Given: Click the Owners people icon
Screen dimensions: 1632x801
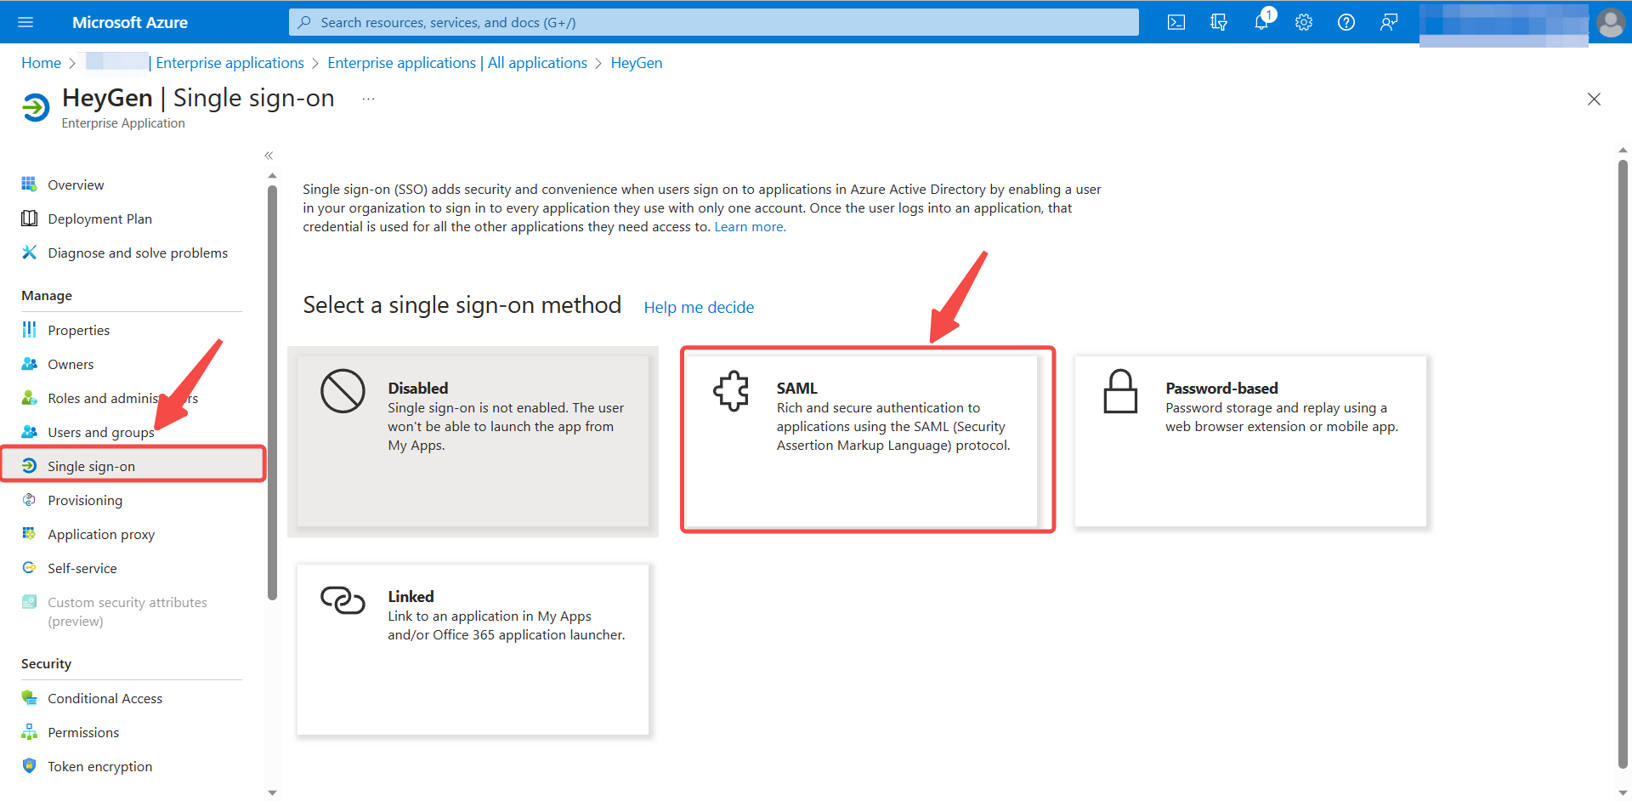Looking at the screenshot, I should tap(29, 364).
